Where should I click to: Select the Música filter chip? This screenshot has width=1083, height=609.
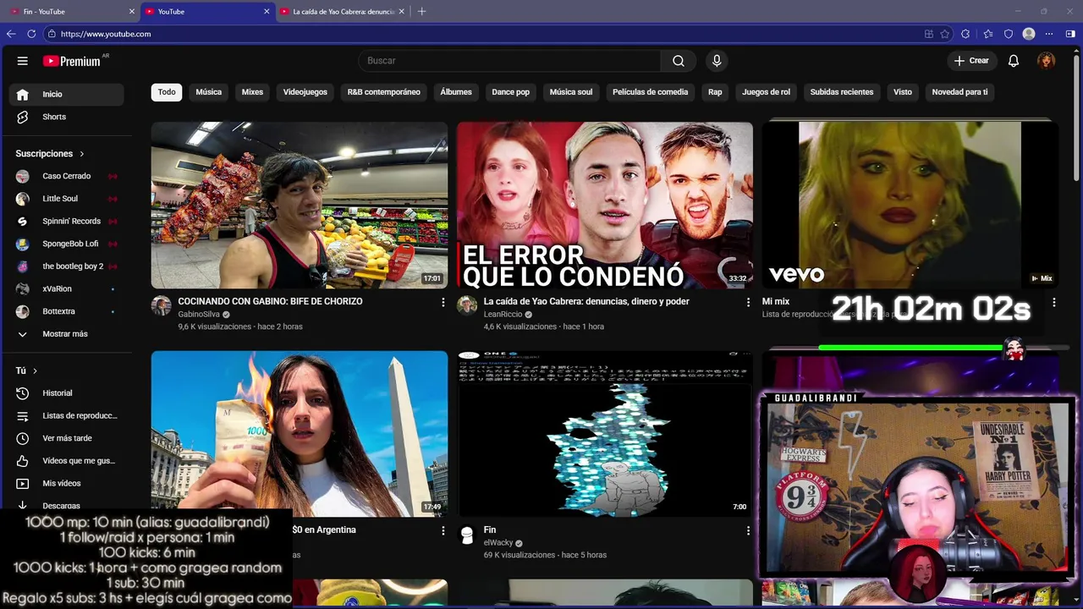coord(209,92)
